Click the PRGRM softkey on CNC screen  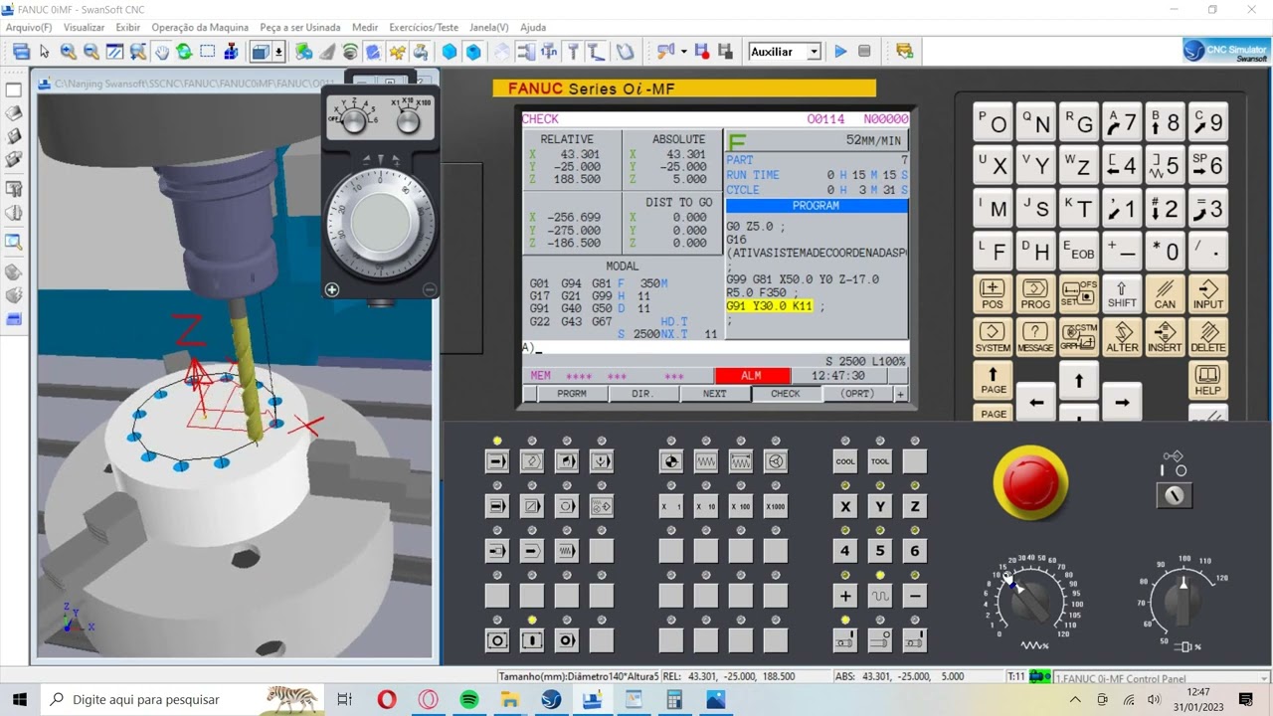point(572,394)
